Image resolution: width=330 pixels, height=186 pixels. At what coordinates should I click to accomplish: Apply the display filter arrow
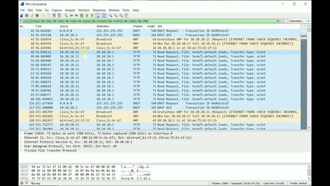pyautogui.click(x=283, y=21)
